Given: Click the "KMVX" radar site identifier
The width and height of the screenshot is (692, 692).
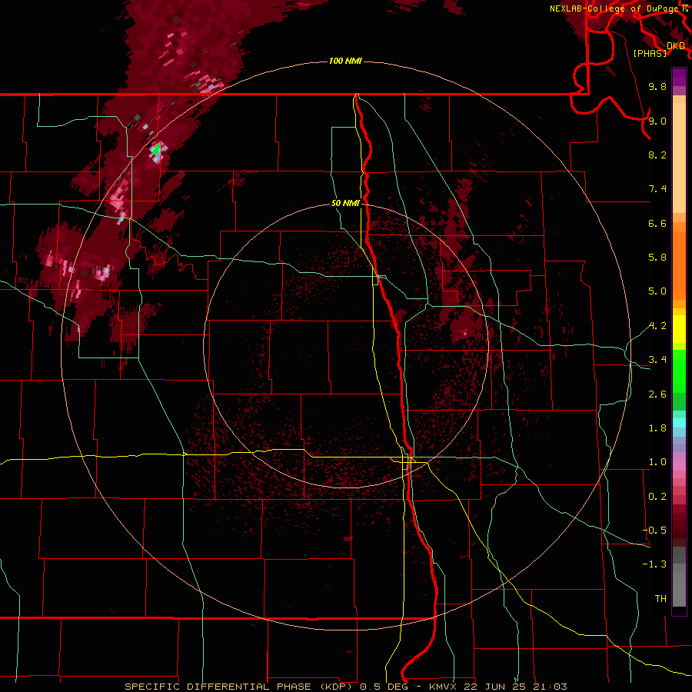Looking at the screenshot, I should point(444,687).
